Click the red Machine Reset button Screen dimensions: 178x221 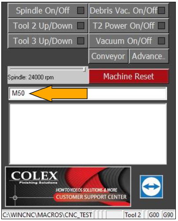129,76
